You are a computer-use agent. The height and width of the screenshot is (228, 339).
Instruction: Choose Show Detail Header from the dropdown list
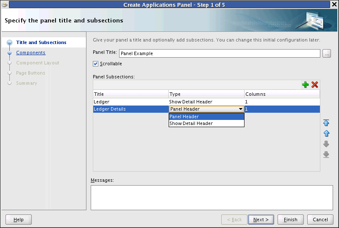point(206,123)
